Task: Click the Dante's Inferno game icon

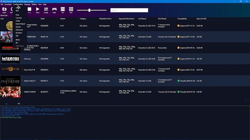Action: click(x=11, y=81)
